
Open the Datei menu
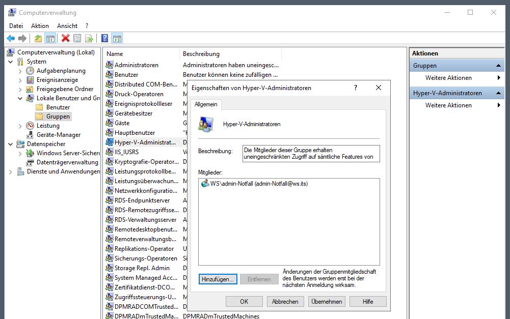[x=16, y=25]
